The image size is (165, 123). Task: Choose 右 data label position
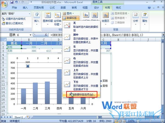(x=81, y=62)
